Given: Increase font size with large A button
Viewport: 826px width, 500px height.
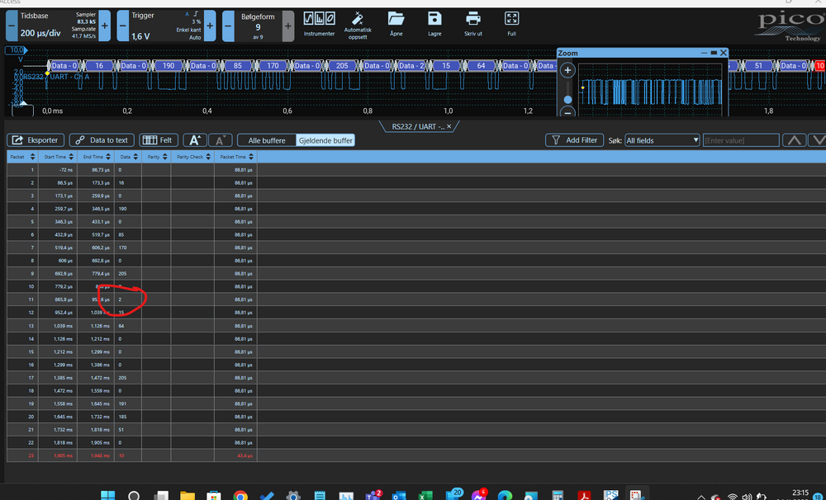Looking at the screenshot, I should (x=194, y=140).
